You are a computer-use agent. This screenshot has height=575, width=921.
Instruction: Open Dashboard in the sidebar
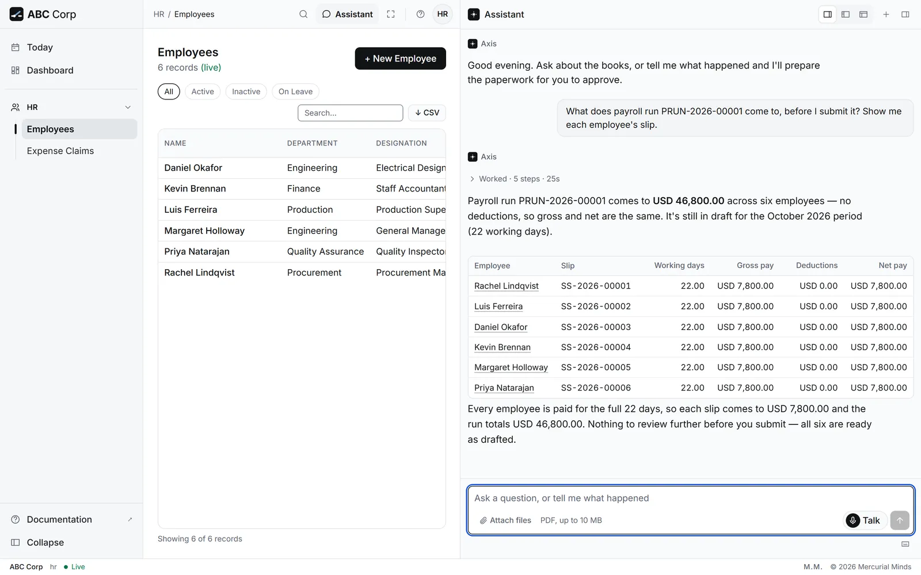(x=71, y=70)
